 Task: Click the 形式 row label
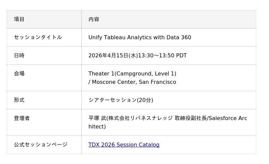point(19,100)
